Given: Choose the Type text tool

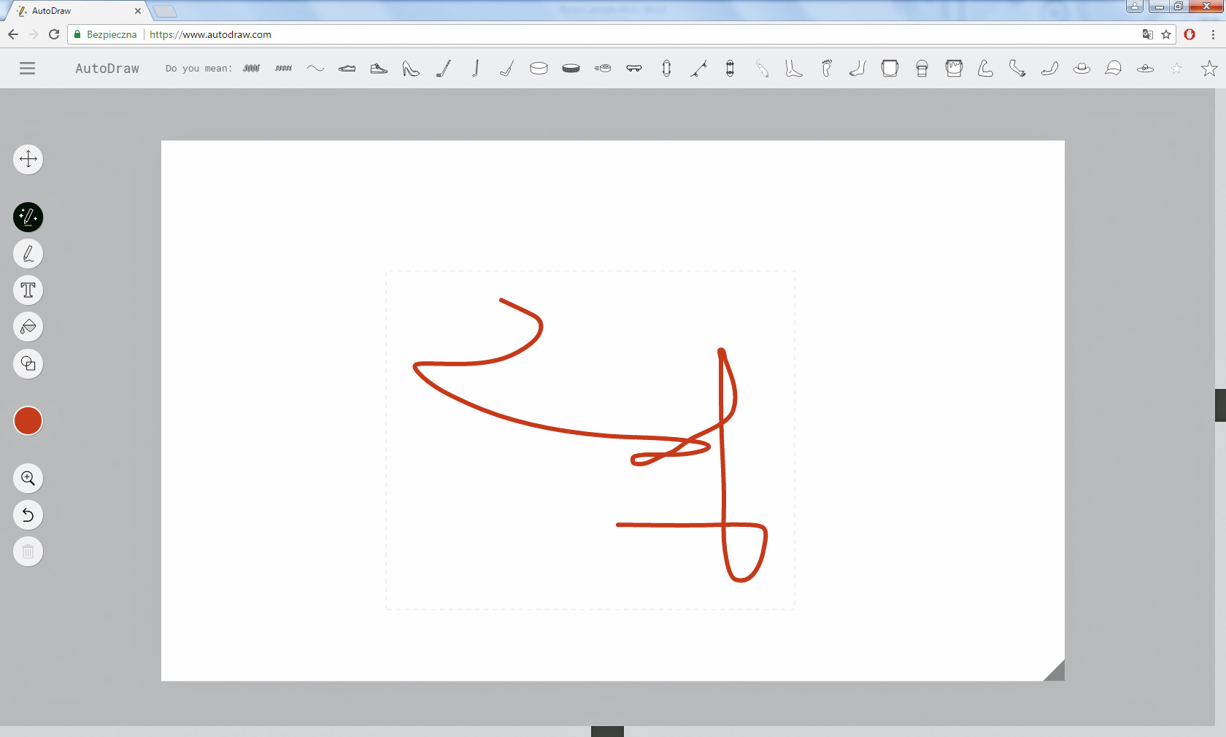Looking at the screenshot, I should pyautogui.click(x=28, y=290).
